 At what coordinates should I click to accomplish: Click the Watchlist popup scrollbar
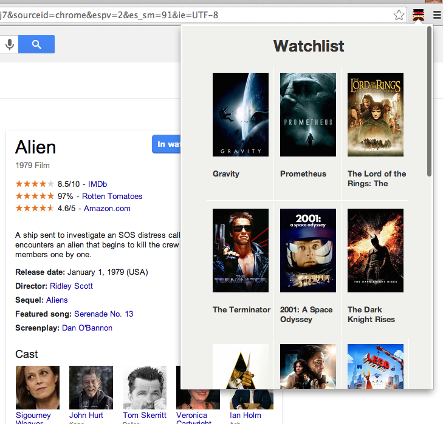pyautogui.click(x=429, y=101)
